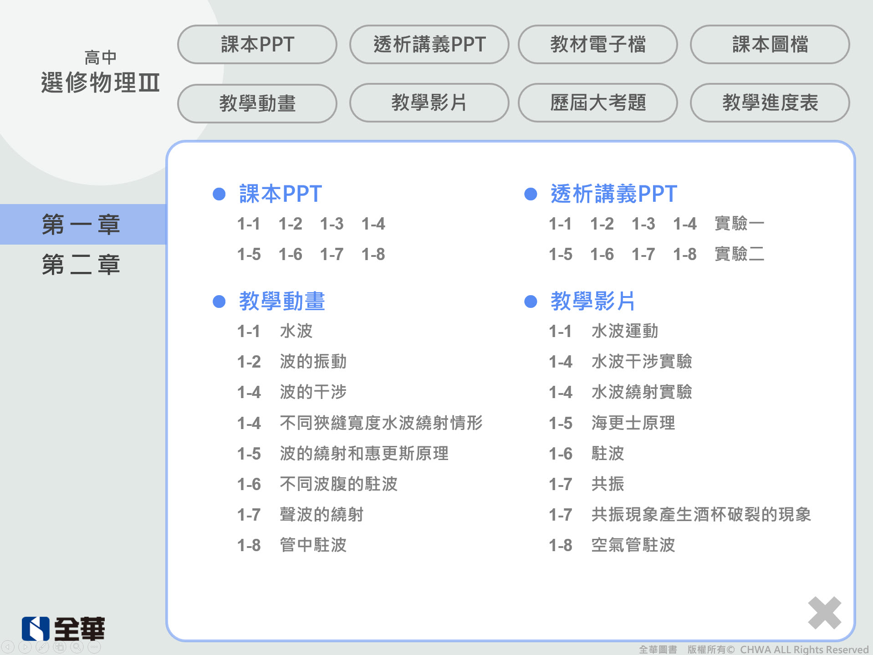Image resolution: width=873 pixels, height=655 pixels.
Task: Open the 教材電子檔 button
Action: [x=598, y=45]
